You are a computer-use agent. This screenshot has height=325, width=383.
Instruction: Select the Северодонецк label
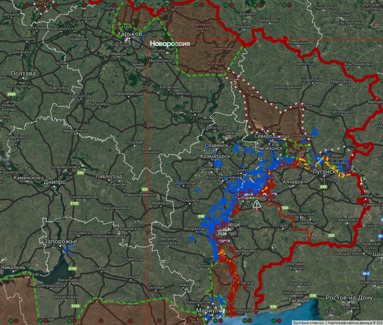272,136
